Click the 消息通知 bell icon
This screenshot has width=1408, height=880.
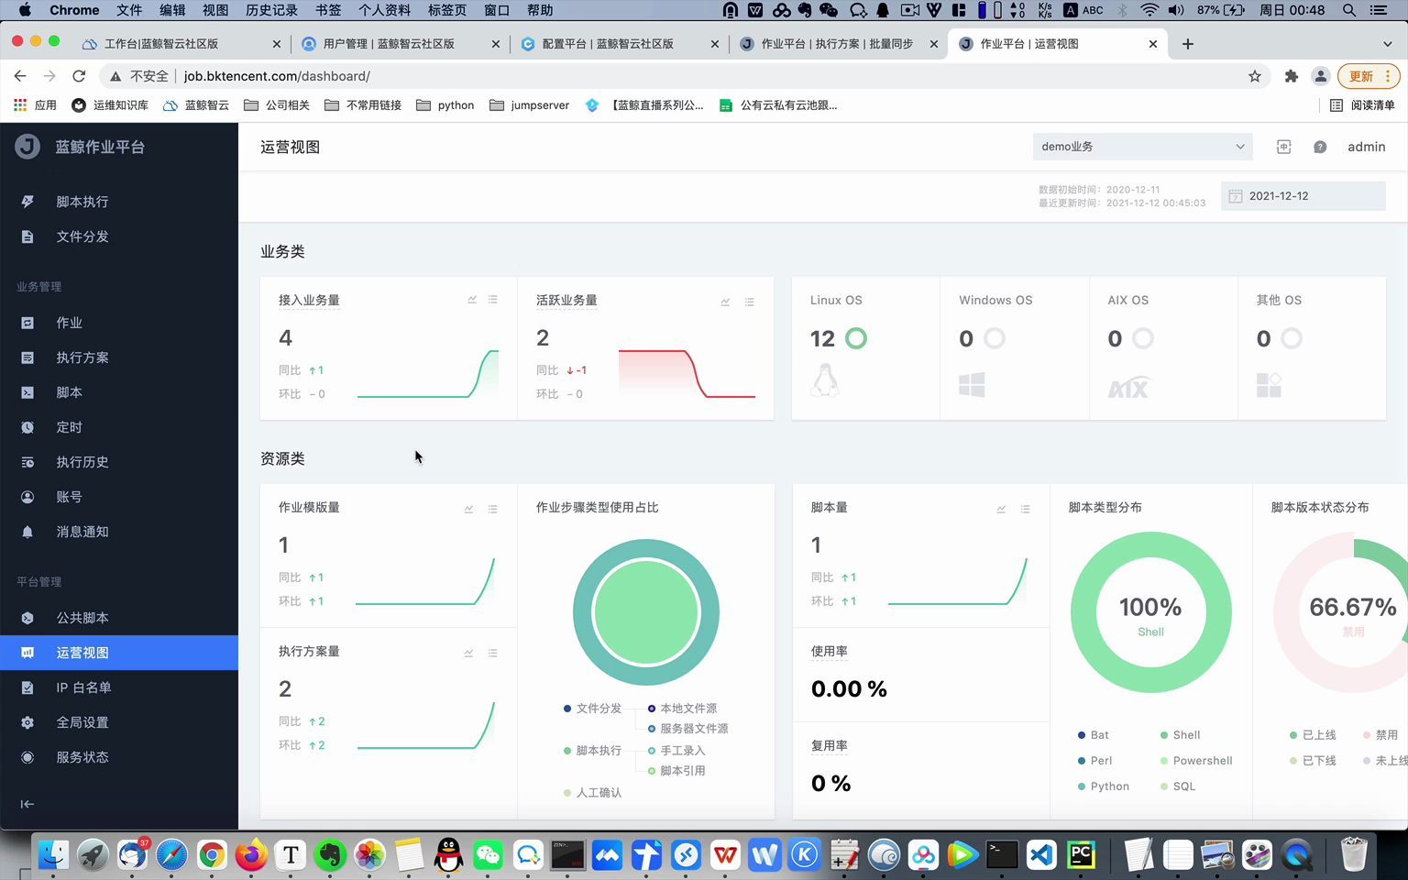tap(27, 532)
